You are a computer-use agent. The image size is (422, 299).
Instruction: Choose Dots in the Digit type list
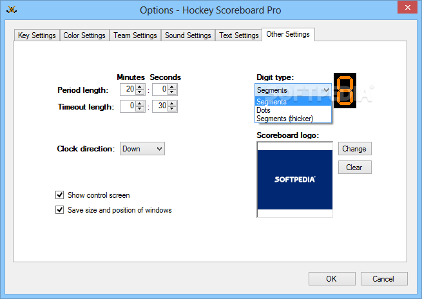[293, 110]
